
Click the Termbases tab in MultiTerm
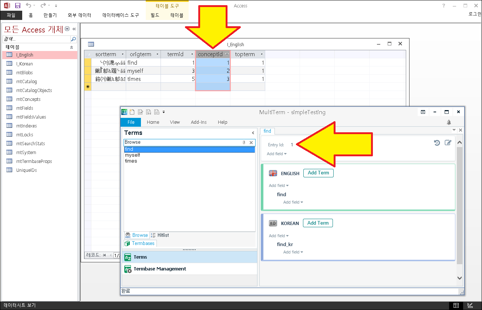click(140, 243)
